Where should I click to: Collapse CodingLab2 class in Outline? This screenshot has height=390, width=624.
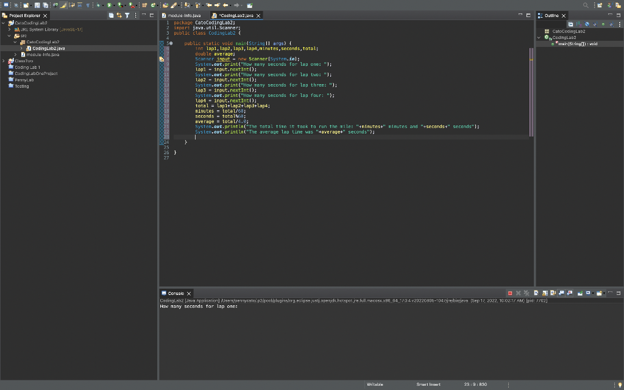[x=539, y=37]
